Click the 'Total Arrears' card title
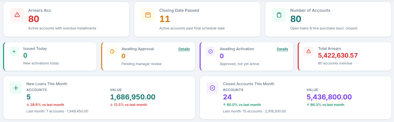Viewport: 394px width, 122px height. pos(330,49)
